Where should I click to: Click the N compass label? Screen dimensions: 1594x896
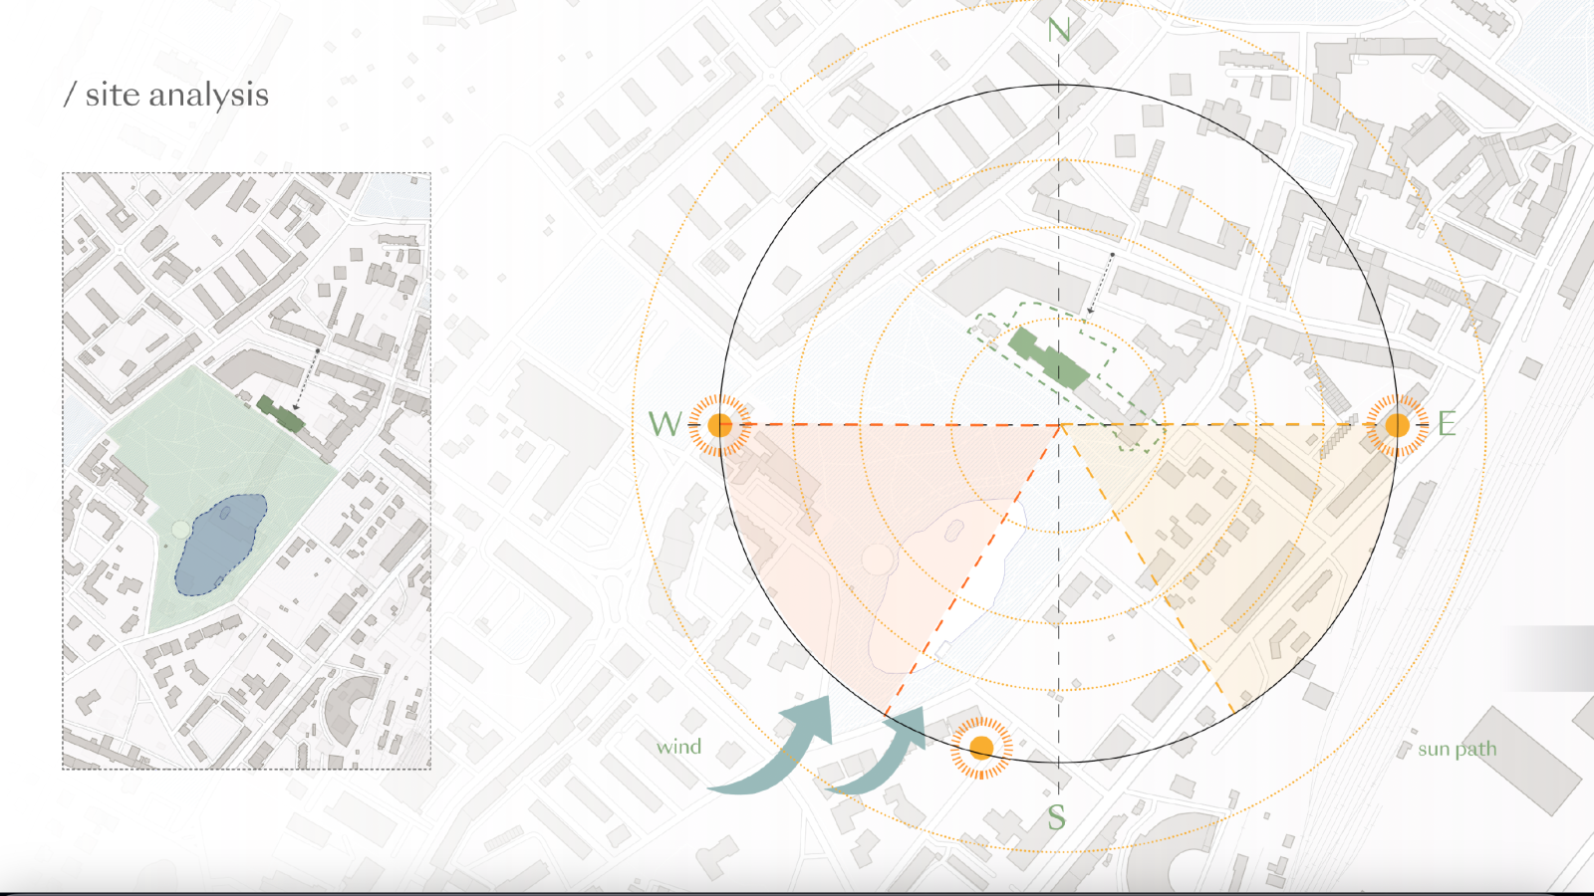pos(1059,32)
